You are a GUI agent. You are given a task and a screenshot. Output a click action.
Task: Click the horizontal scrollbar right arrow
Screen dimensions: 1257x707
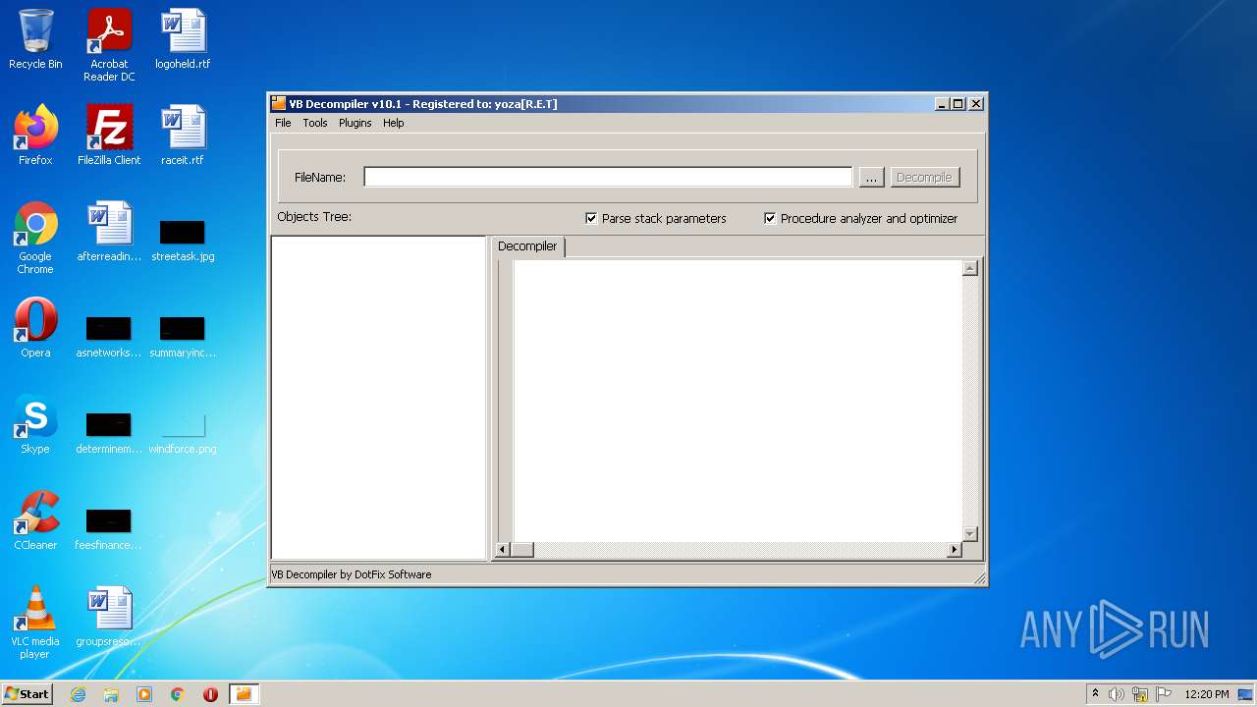point(954,550)
